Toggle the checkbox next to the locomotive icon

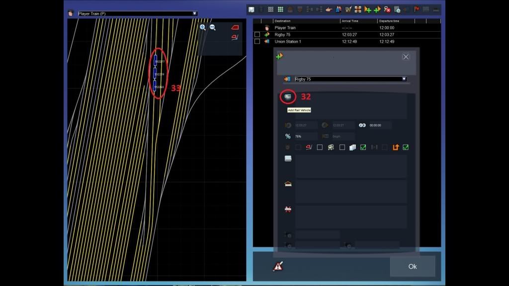click(342, 147)
